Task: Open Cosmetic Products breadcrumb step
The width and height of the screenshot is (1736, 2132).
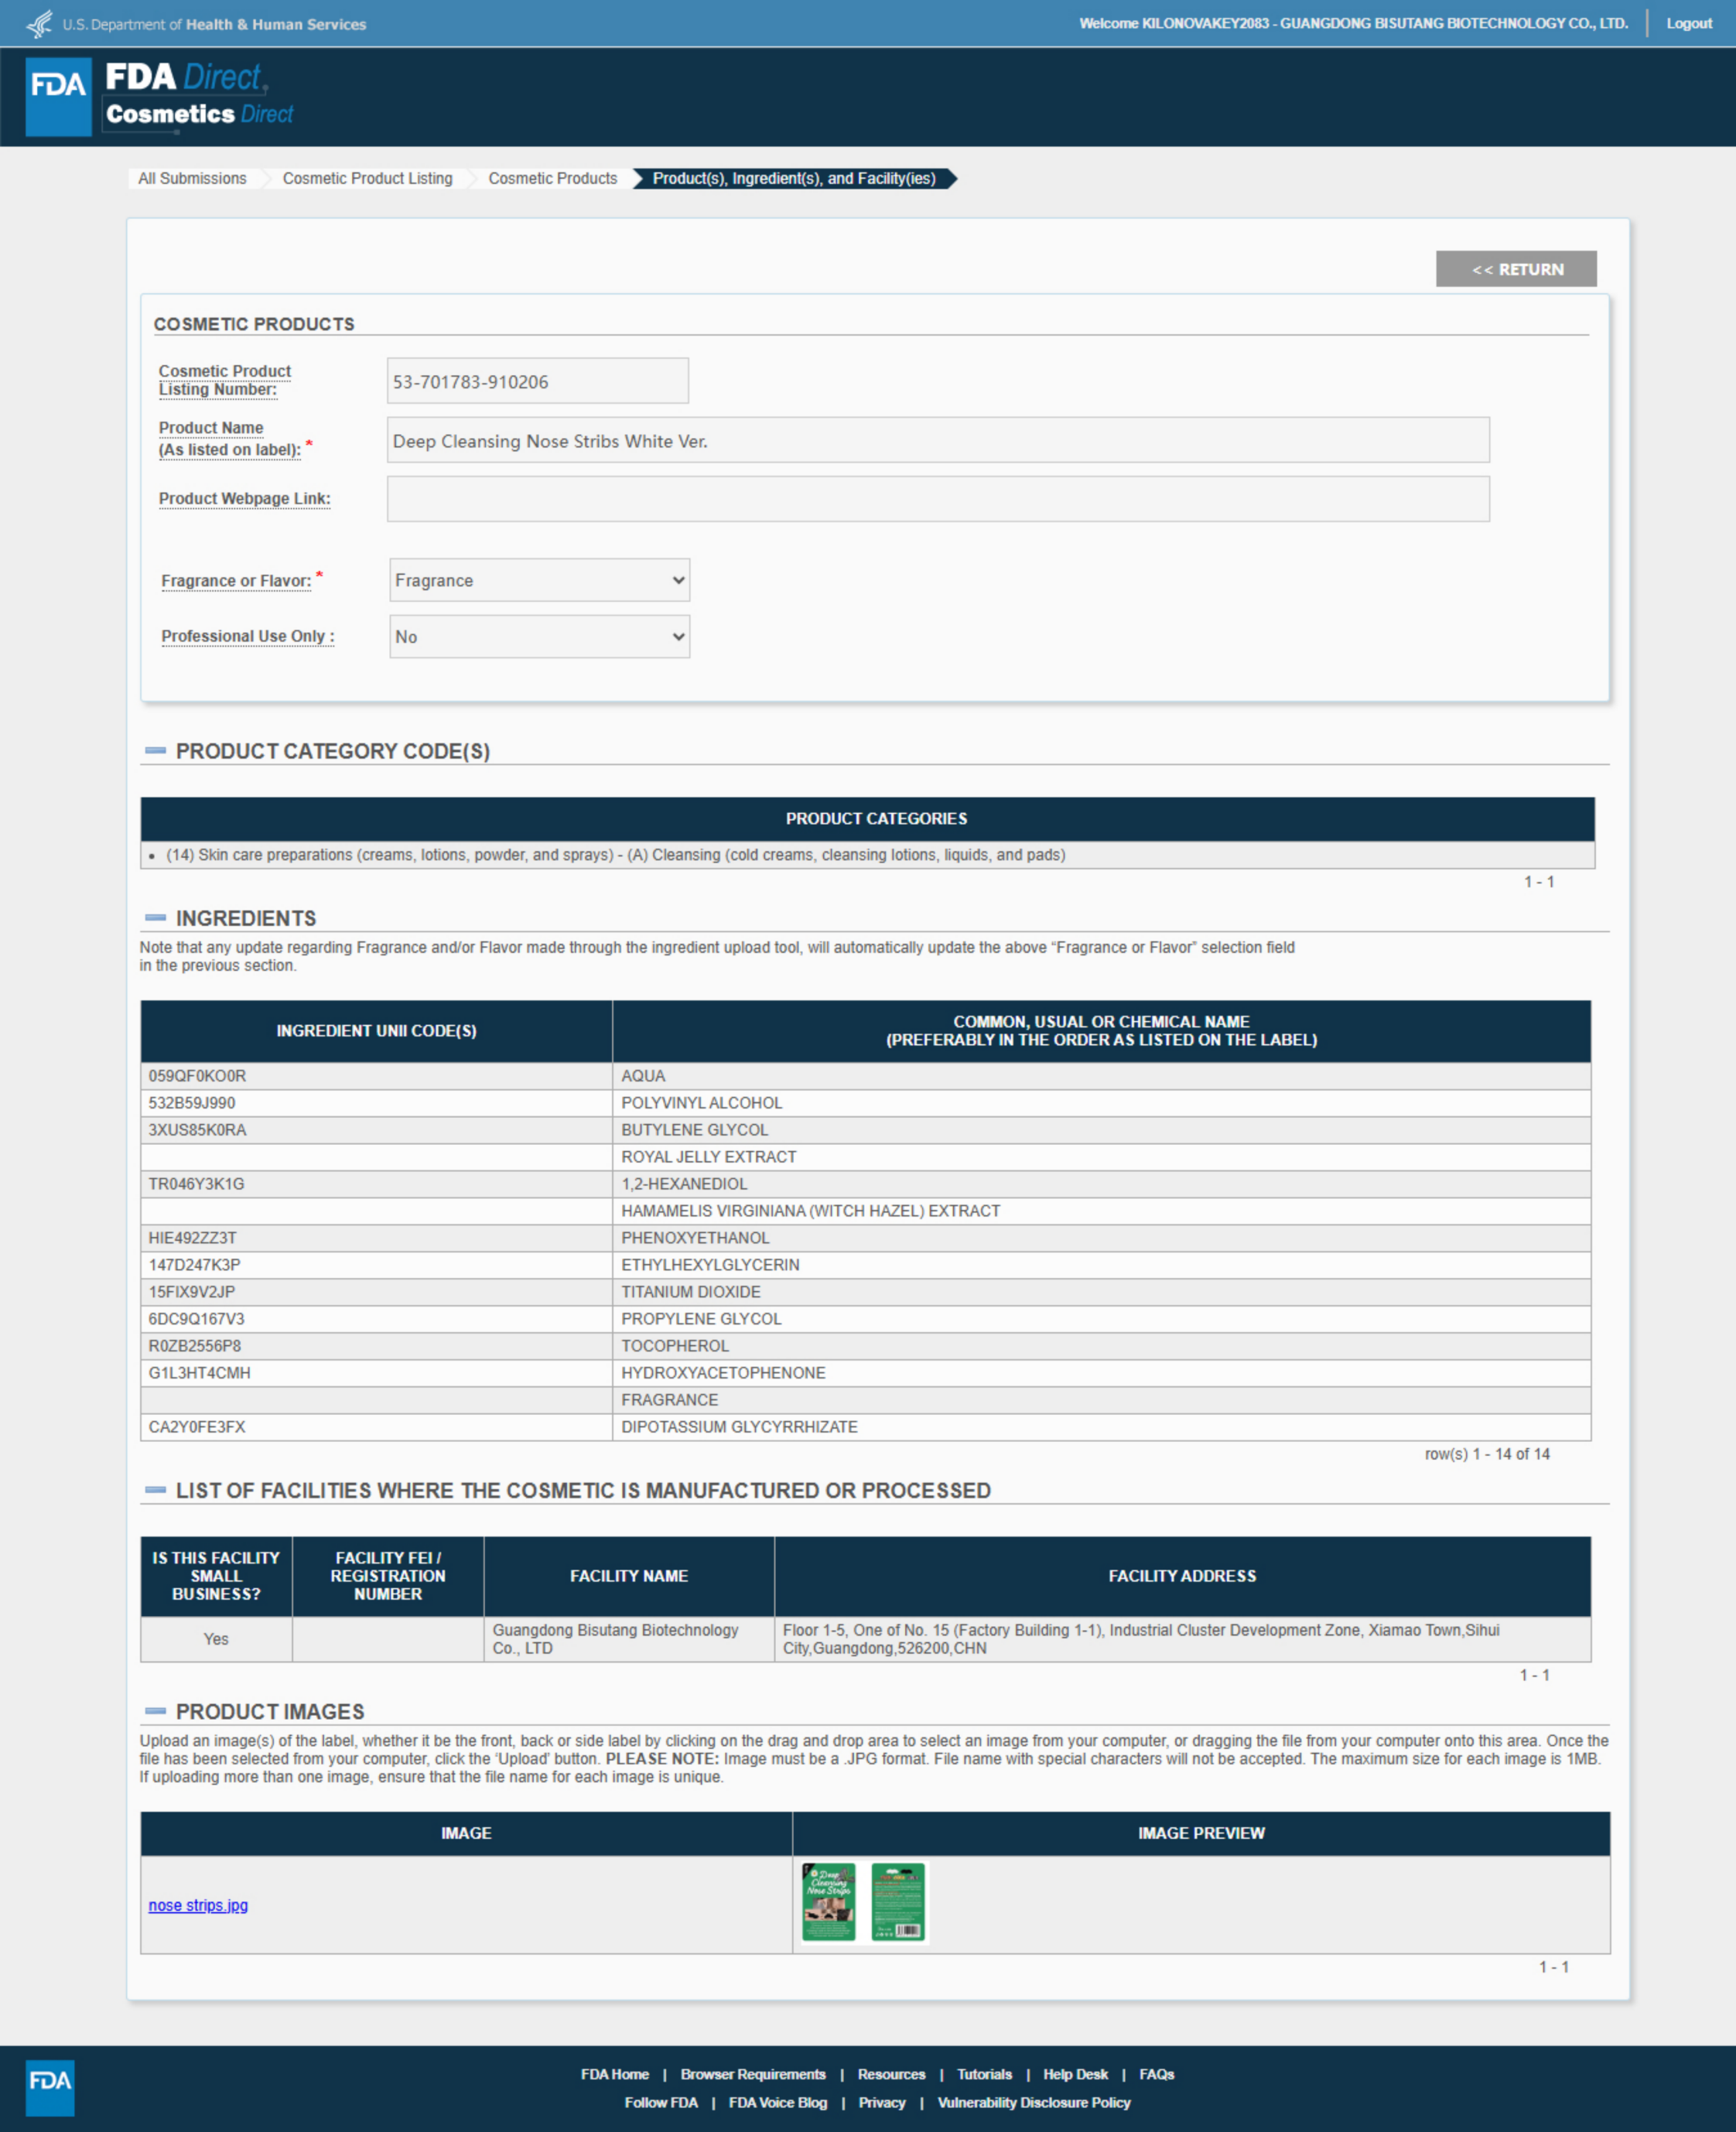Action: point(552,178)
